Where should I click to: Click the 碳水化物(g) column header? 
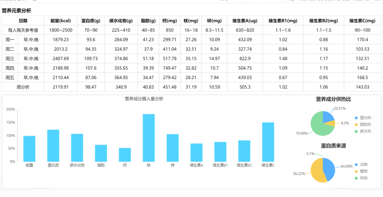coord(121,21)
